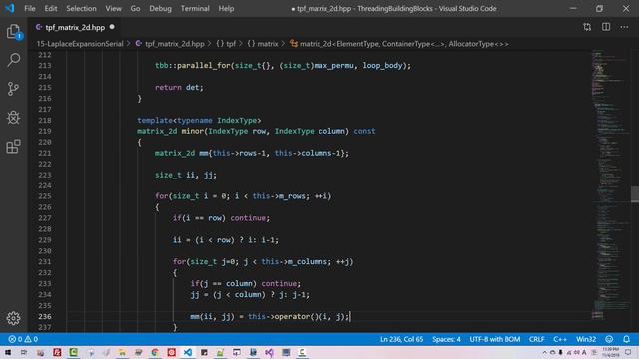Open the Selection menu
The height and width of the screenshot is (359, 639).
(81, 9)
